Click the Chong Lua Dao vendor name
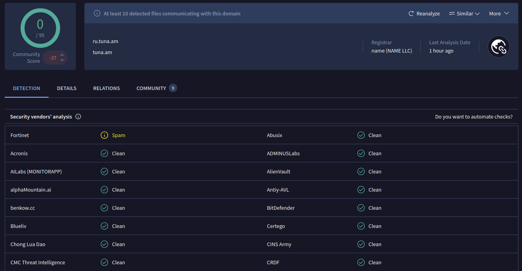The width and height of the screenshot is (522, 271). [28, 244]
